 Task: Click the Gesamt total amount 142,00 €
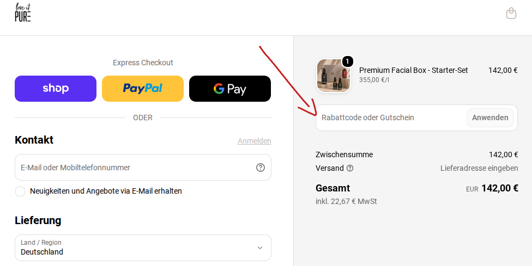pyautogui.click(x=499, y=188)
